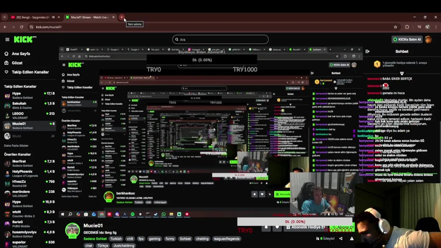Open Takip Edilen Kanallar page
The image size is (441, 248).
point(30,72)
